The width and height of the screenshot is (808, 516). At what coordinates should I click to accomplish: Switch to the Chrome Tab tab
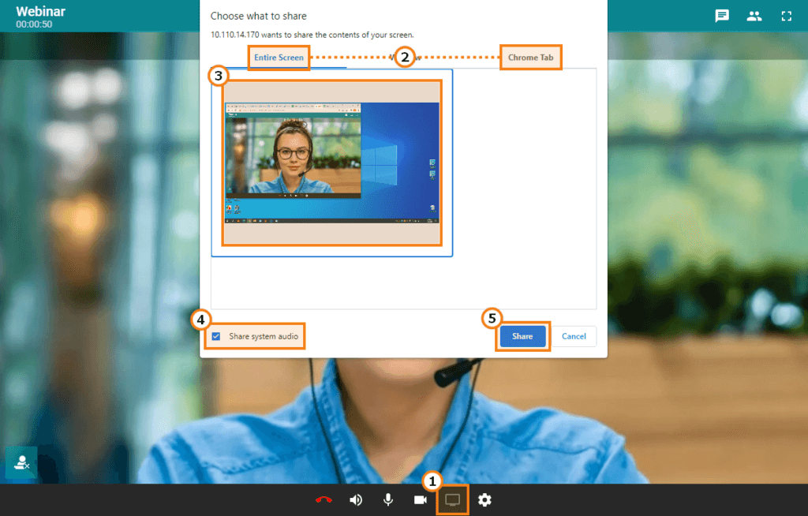pyautogui.click(x=530, y=58)
